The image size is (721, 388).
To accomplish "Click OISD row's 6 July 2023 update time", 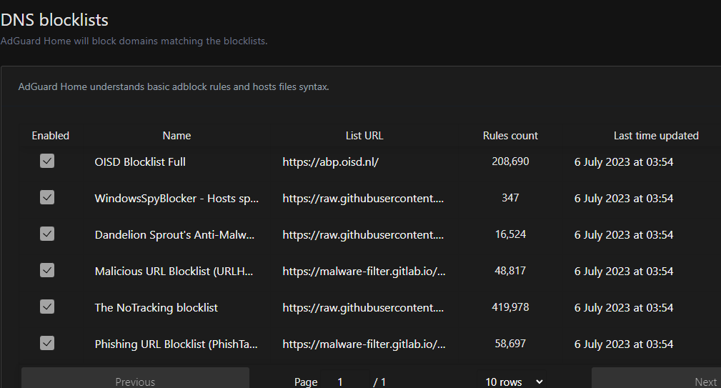I will pos(624,161).
